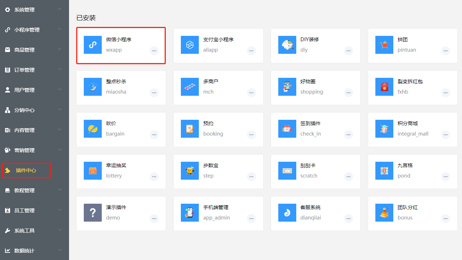This screenshot has height=260, width=462.
Task: Open the 系统工具 sidebar menu
Action: pos(35,231)
